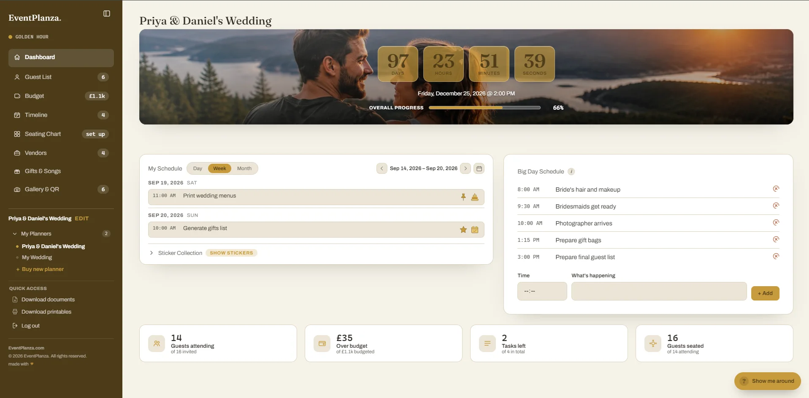Open Gifts & Songs page
This screenshot has height=398, width=809.
click(61, 171)
